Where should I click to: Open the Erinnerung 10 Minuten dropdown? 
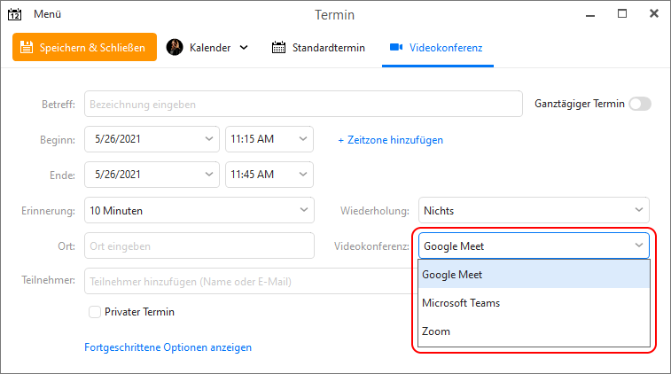[199, 210]
